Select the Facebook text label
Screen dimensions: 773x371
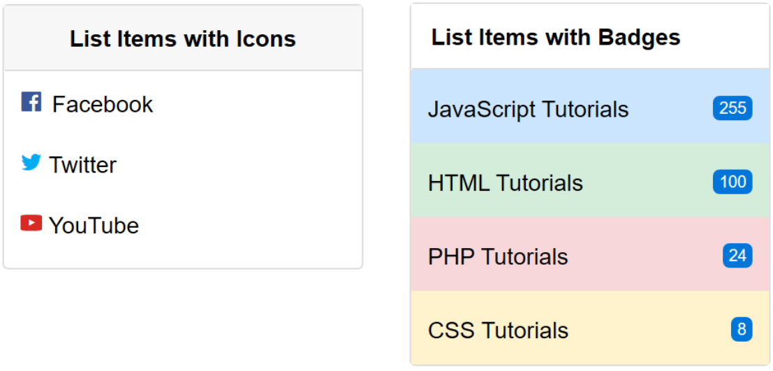click(103, 105)
